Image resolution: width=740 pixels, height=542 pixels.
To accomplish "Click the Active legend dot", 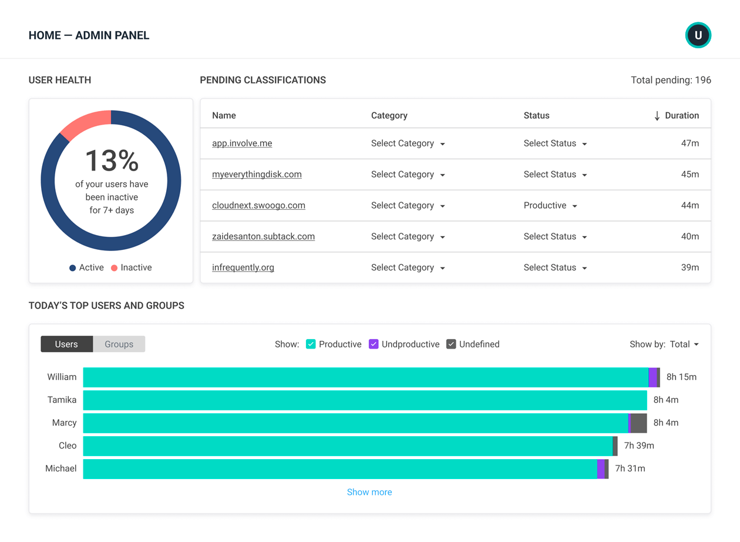I will [x=73, y=268].
